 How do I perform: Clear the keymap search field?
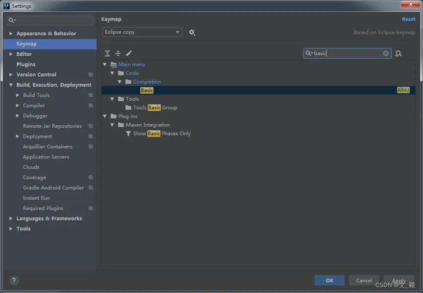(x=386, y=53)
